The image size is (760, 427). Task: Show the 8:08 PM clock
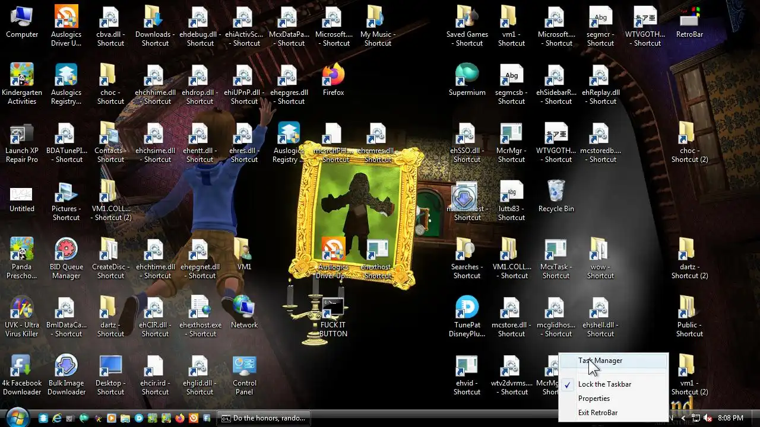tap(730, 418)
